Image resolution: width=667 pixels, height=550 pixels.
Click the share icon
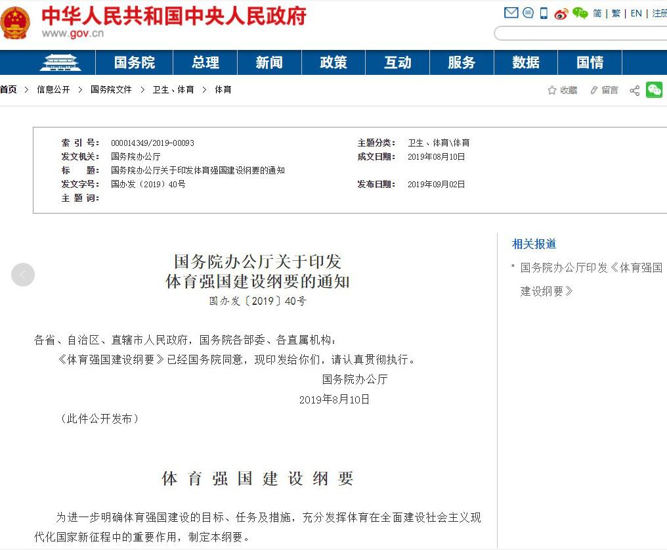click(x=634, y=90)
